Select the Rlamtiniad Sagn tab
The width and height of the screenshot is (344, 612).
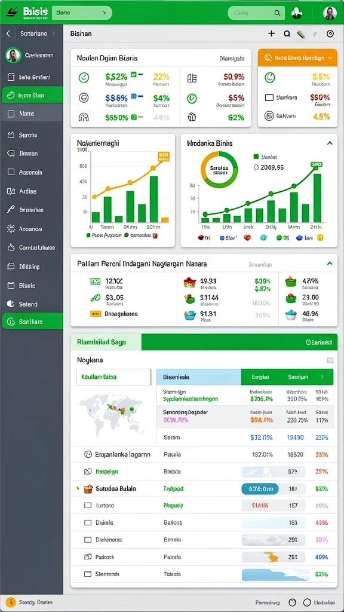[x=106, y=342]
